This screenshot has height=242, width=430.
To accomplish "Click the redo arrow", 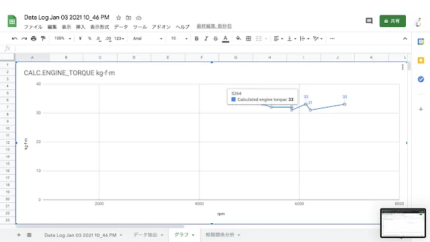I will point(24,39).
